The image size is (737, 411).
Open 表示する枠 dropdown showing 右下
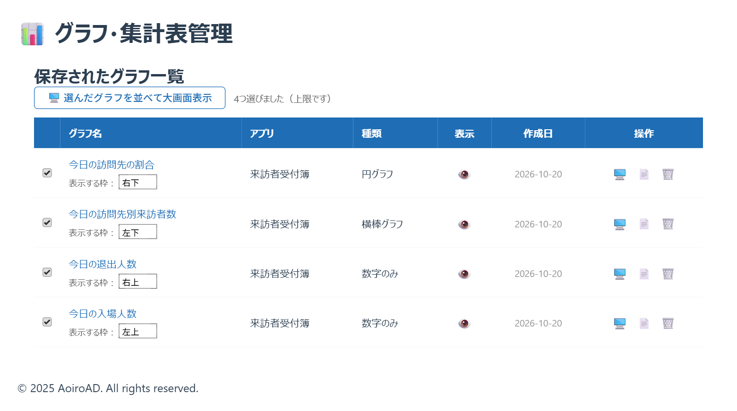click(x=138, y=182)
